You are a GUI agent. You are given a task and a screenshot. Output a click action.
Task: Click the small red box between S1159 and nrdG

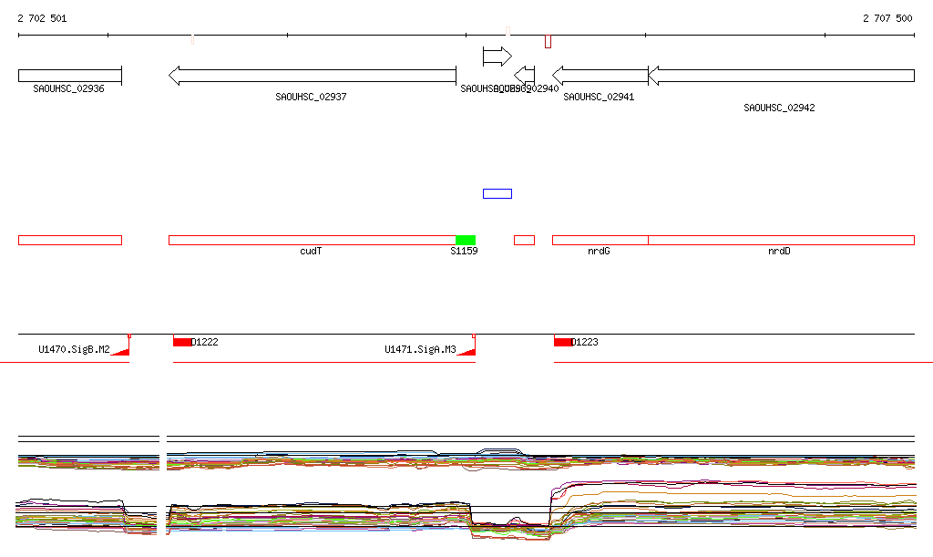[x=524, y=240]
